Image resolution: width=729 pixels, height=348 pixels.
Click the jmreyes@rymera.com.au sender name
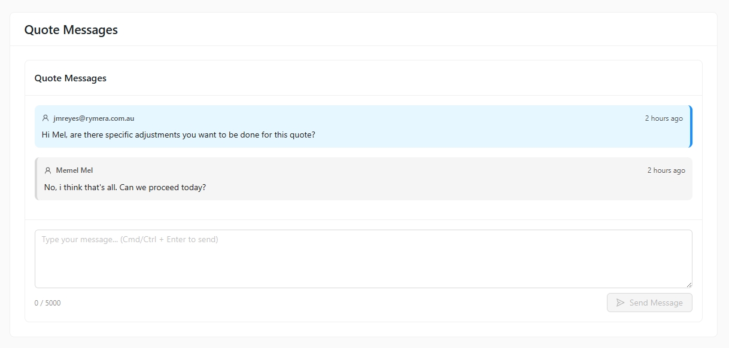pyautogui.click(x=93, y=118)
